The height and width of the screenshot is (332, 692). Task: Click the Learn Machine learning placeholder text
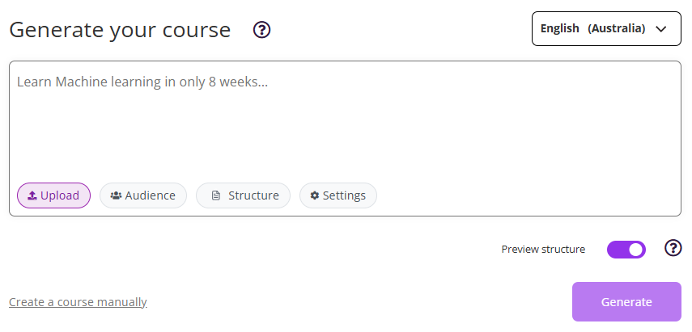[x=142, y=82]
